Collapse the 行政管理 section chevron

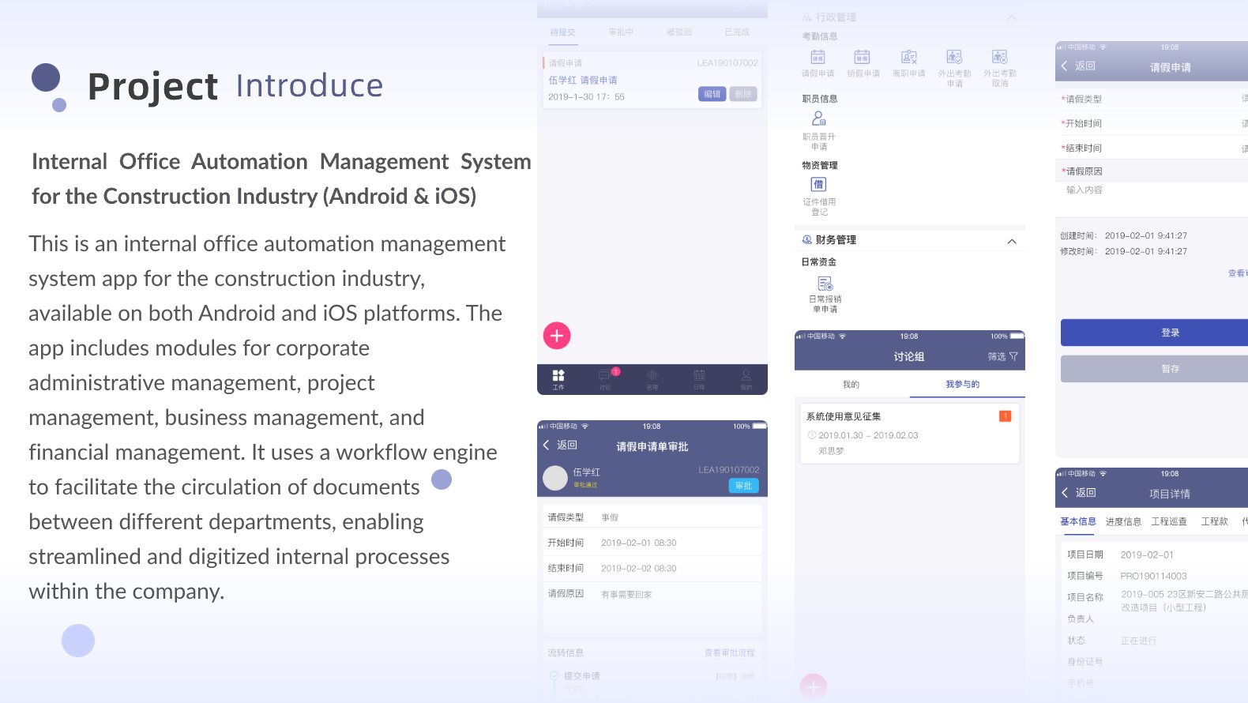coord(1012,17)
